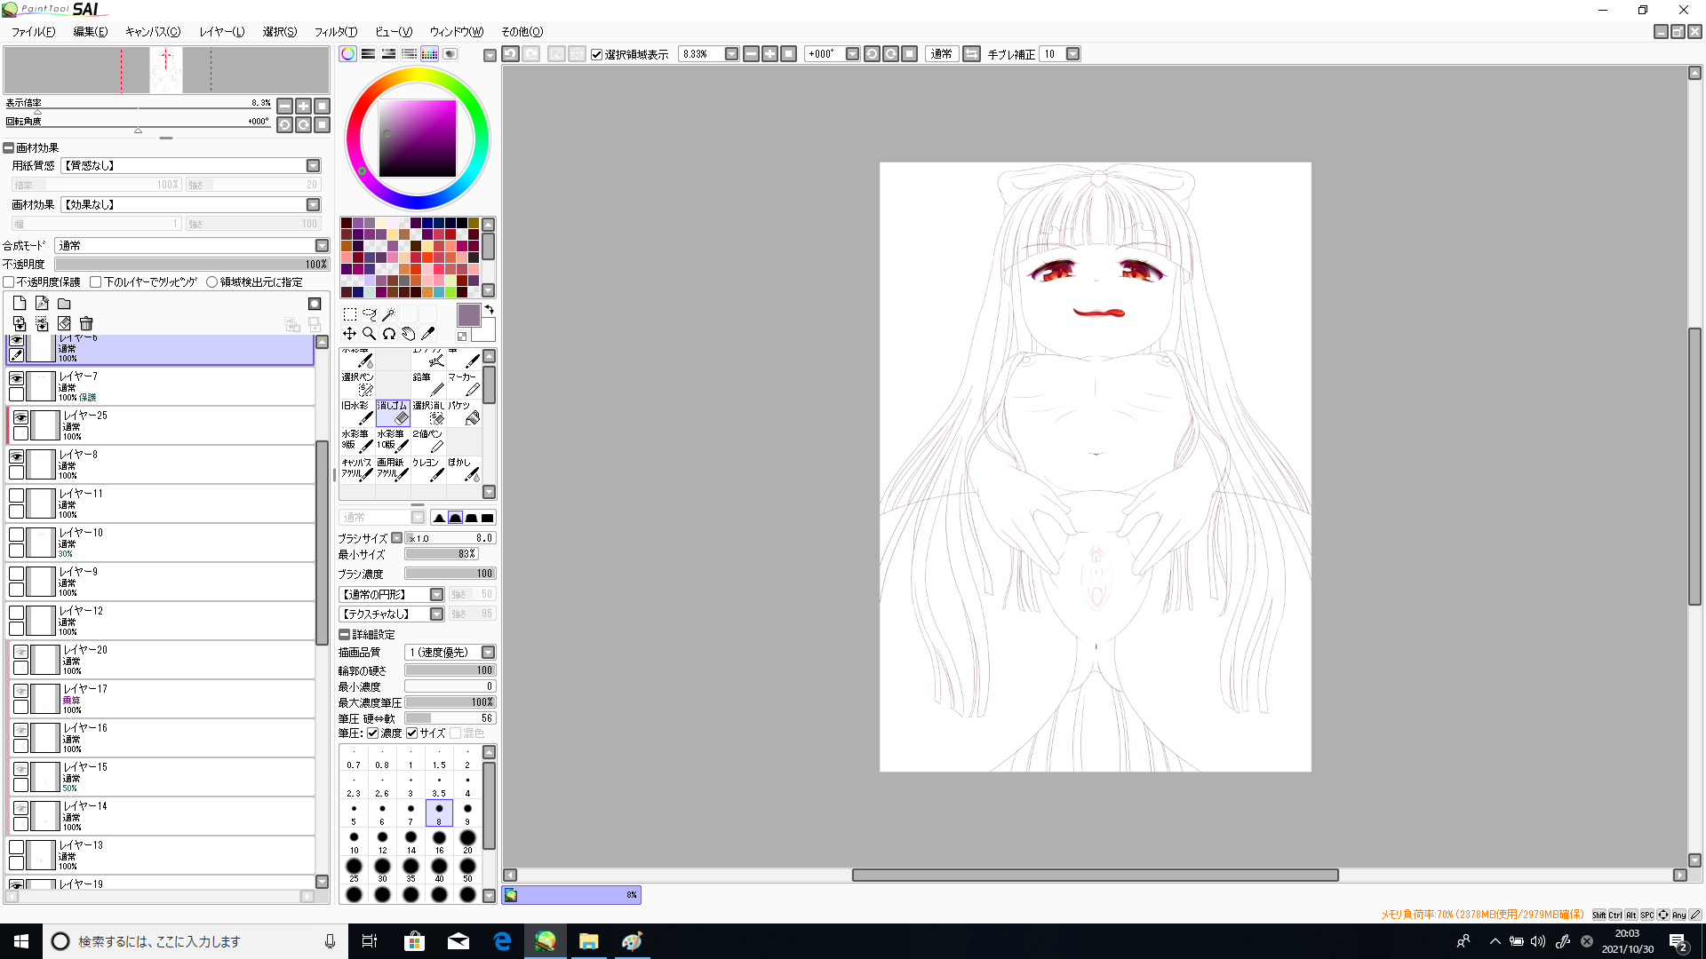The height and width of the screenshot is (959, 1706).
Task: Open the ファイル(F) menu
Action: tap(34, 32)
